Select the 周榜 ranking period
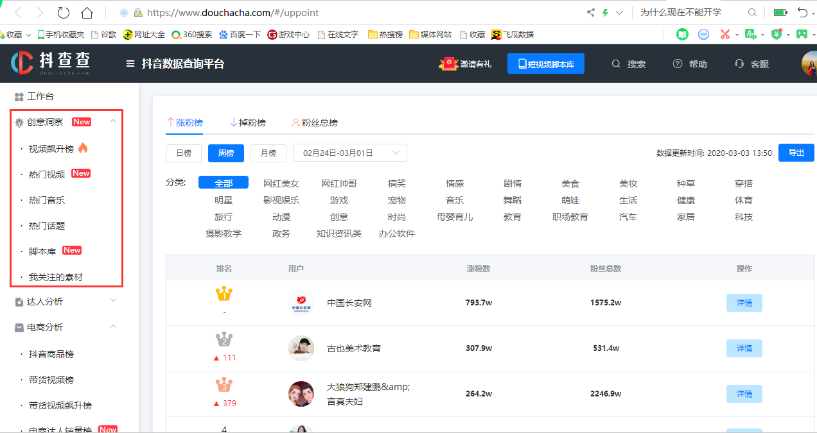 point(226,153)
